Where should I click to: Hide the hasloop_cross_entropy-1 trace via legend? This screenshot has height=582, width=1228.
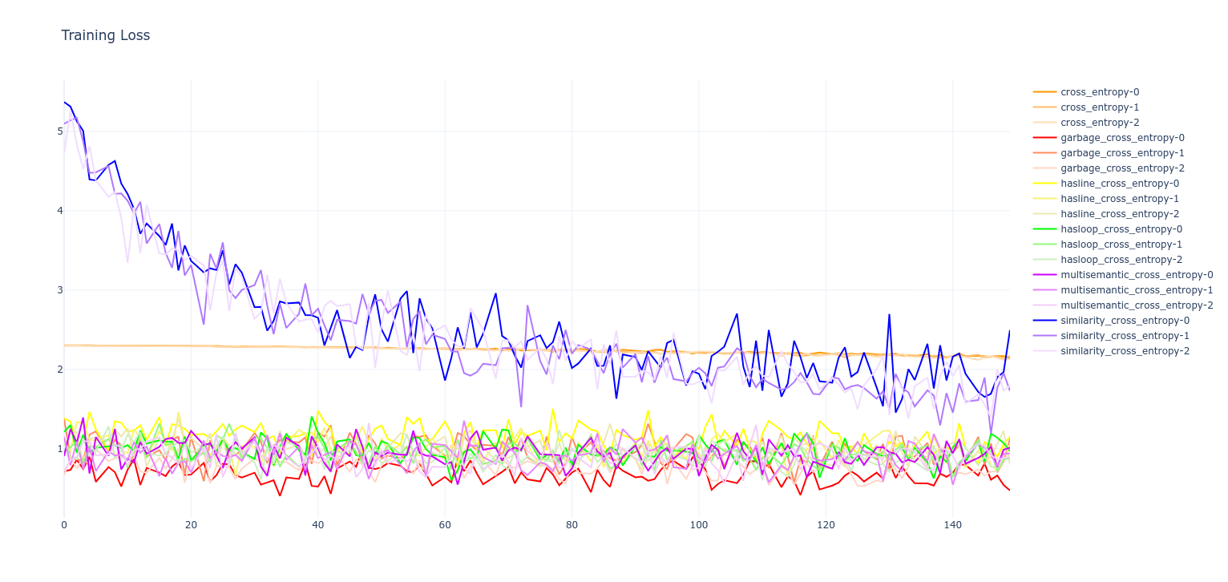click(x=1121, y=244)
